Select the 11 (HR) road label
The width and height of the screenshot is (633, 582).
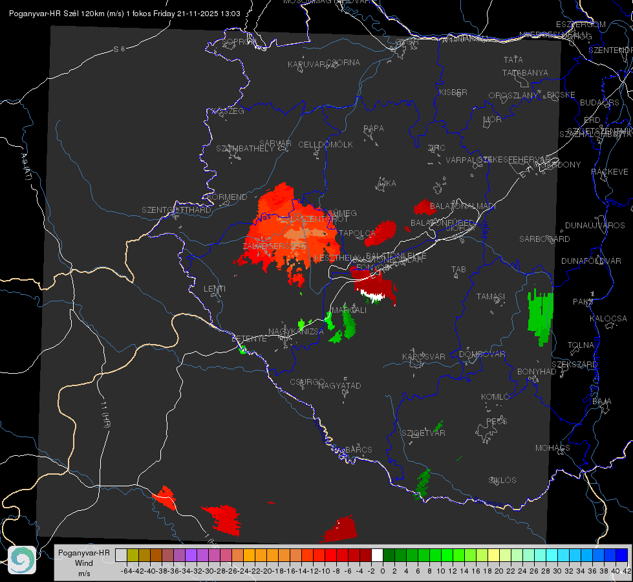coord(105,414)
